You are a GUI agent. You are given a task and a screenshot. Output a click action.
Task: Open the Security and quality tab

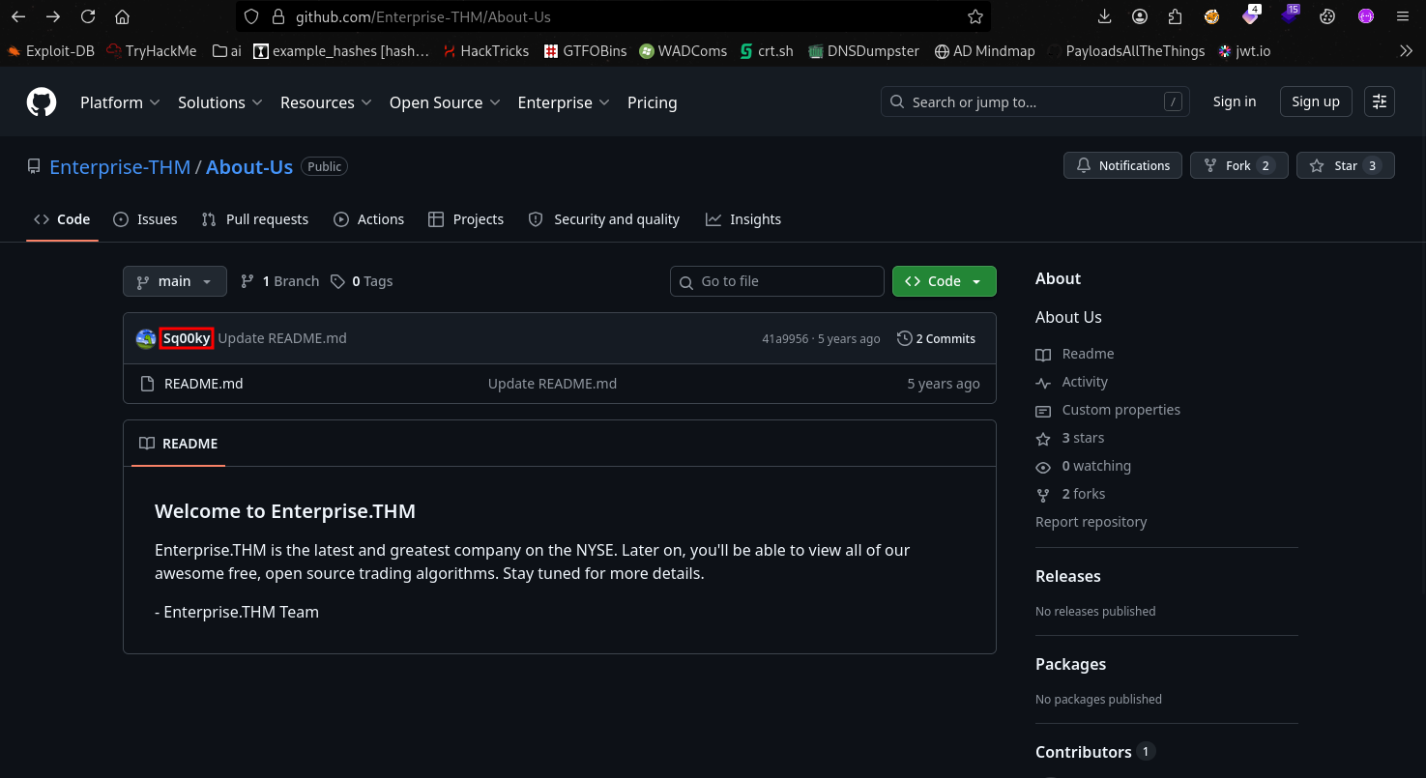click(x=604, y=219)
